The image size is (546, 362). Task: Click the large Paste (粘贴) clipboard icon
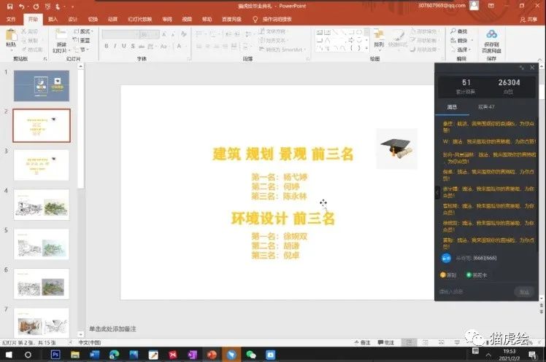point(11,35)
